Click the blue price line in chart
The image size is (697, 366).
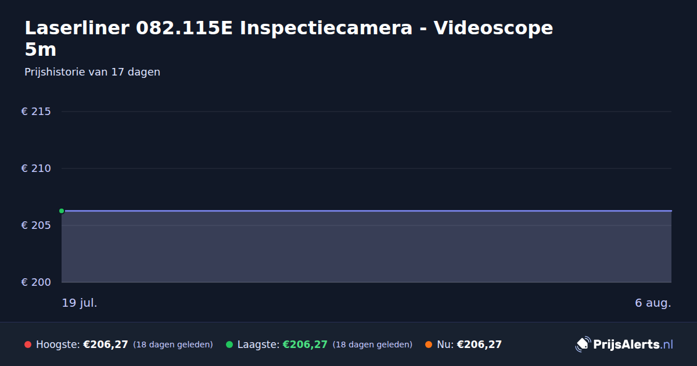[367, 211]
